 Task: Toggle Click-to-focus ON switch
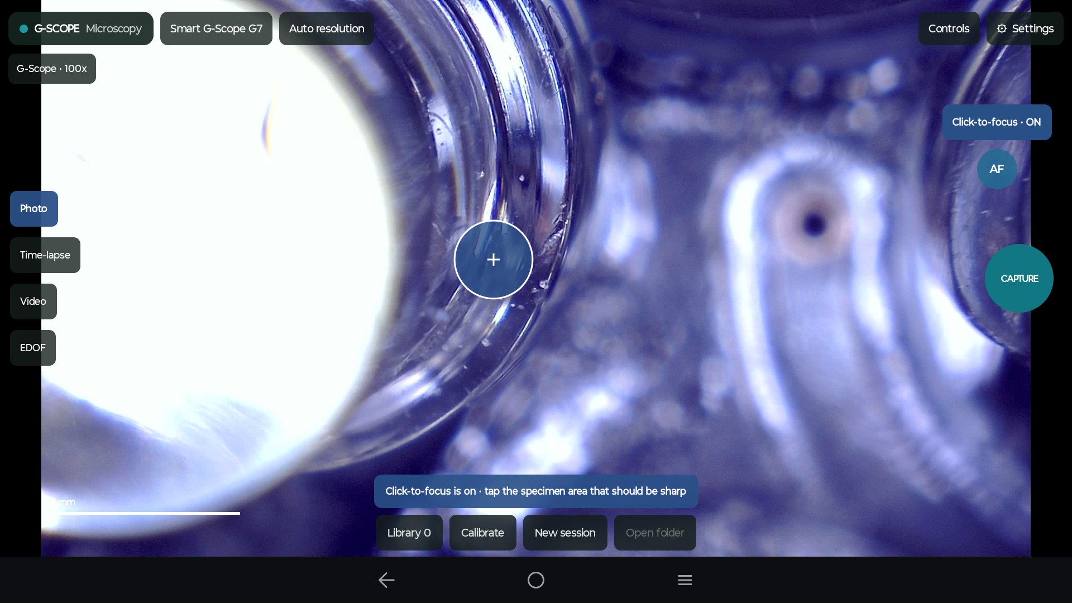[x=997, y=122]
